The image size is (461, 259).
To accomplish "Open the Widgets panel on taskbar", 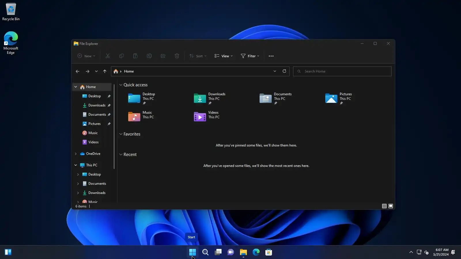I will pyautogui.click(x=8, y=252).
